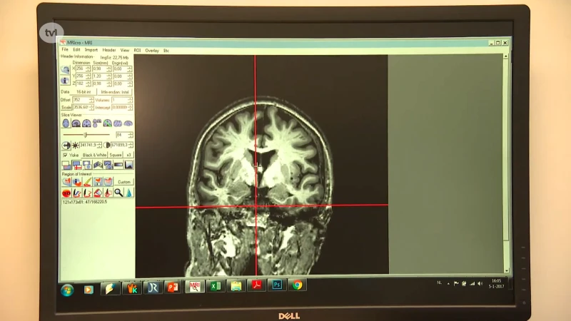Screen dimensions: 571x321
Task: Select the ROI pen drawing tool
Action: click(87, 182)
